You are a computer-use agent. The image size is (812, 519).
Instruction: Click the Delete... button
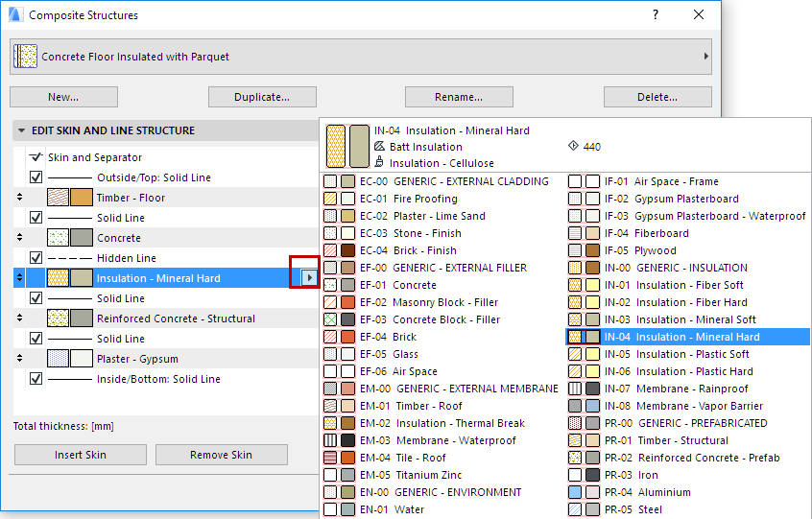(x=657, y=97)
